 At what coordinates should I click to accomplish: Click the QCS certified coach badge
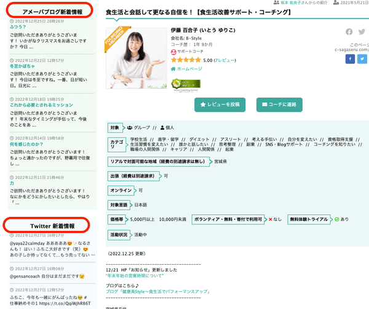[186, 83]
